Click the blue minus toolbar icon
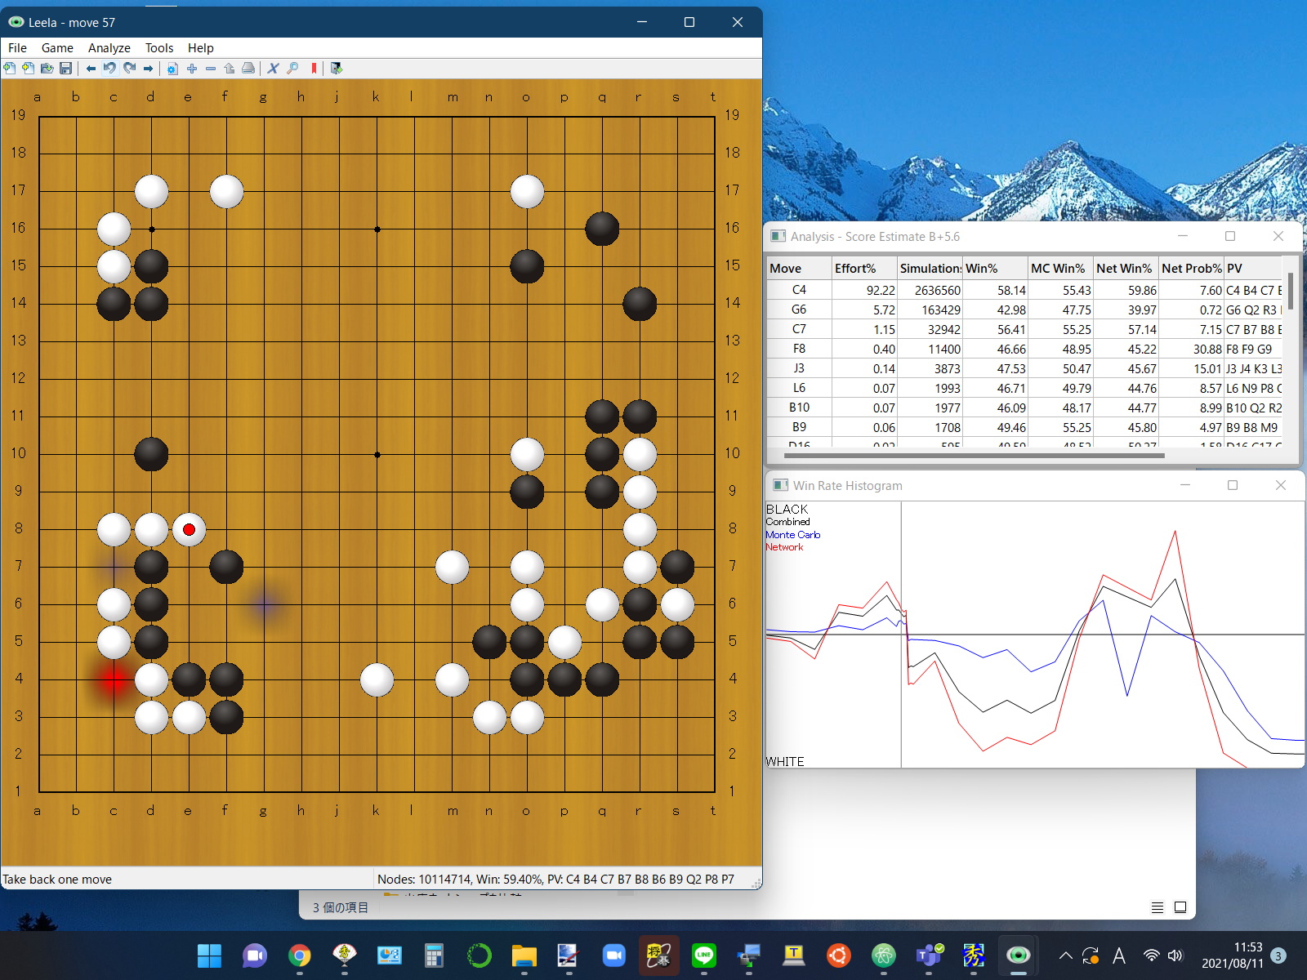Screen dimensions: 1307x980 pyautogui.click(x=211, y=69)
